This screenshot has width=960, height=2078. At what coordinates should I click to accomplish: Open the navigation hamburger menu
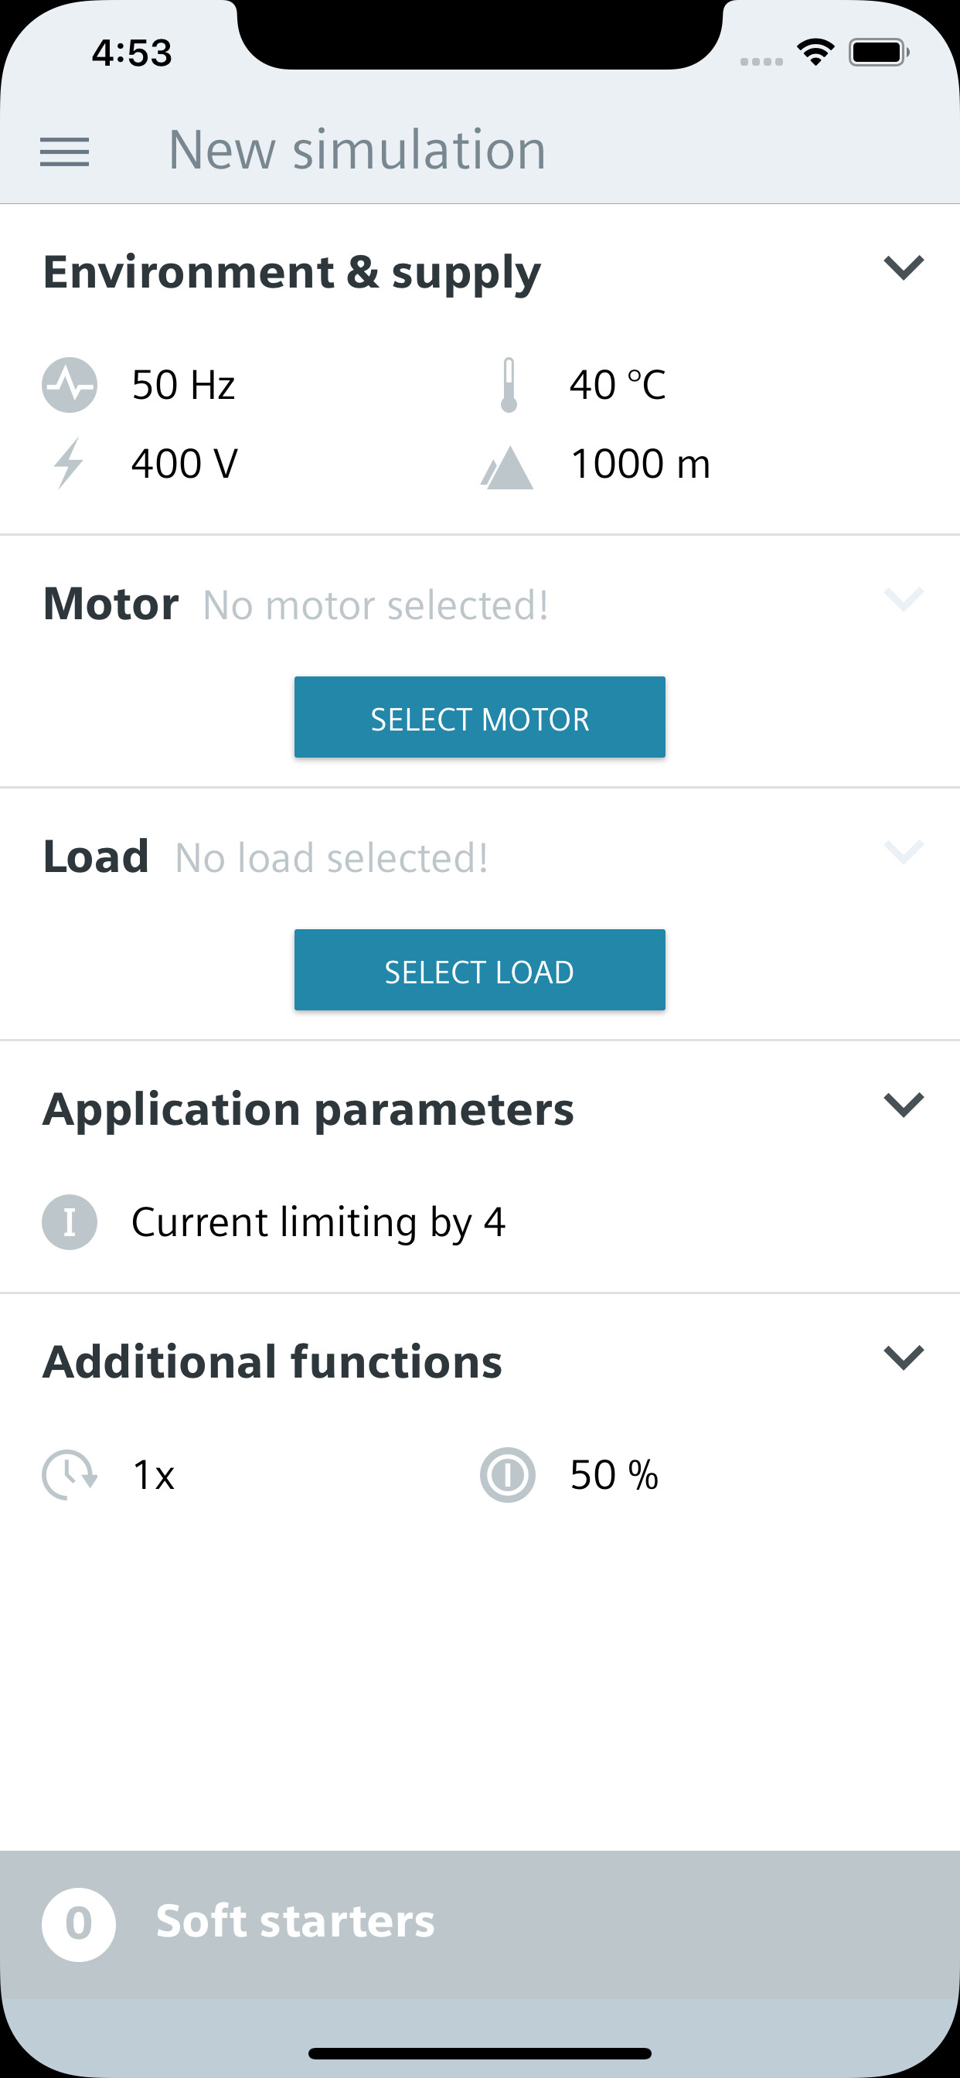pos(66,152)
